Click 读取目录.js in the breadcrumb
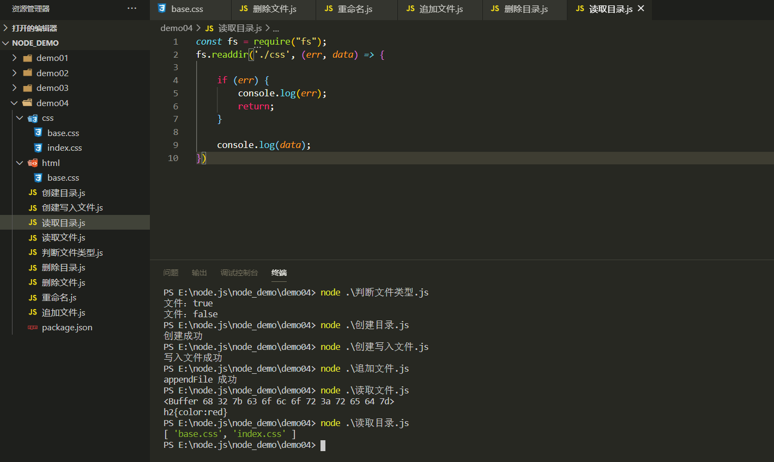This screenshot has height=462, width=774. [240, 28]
